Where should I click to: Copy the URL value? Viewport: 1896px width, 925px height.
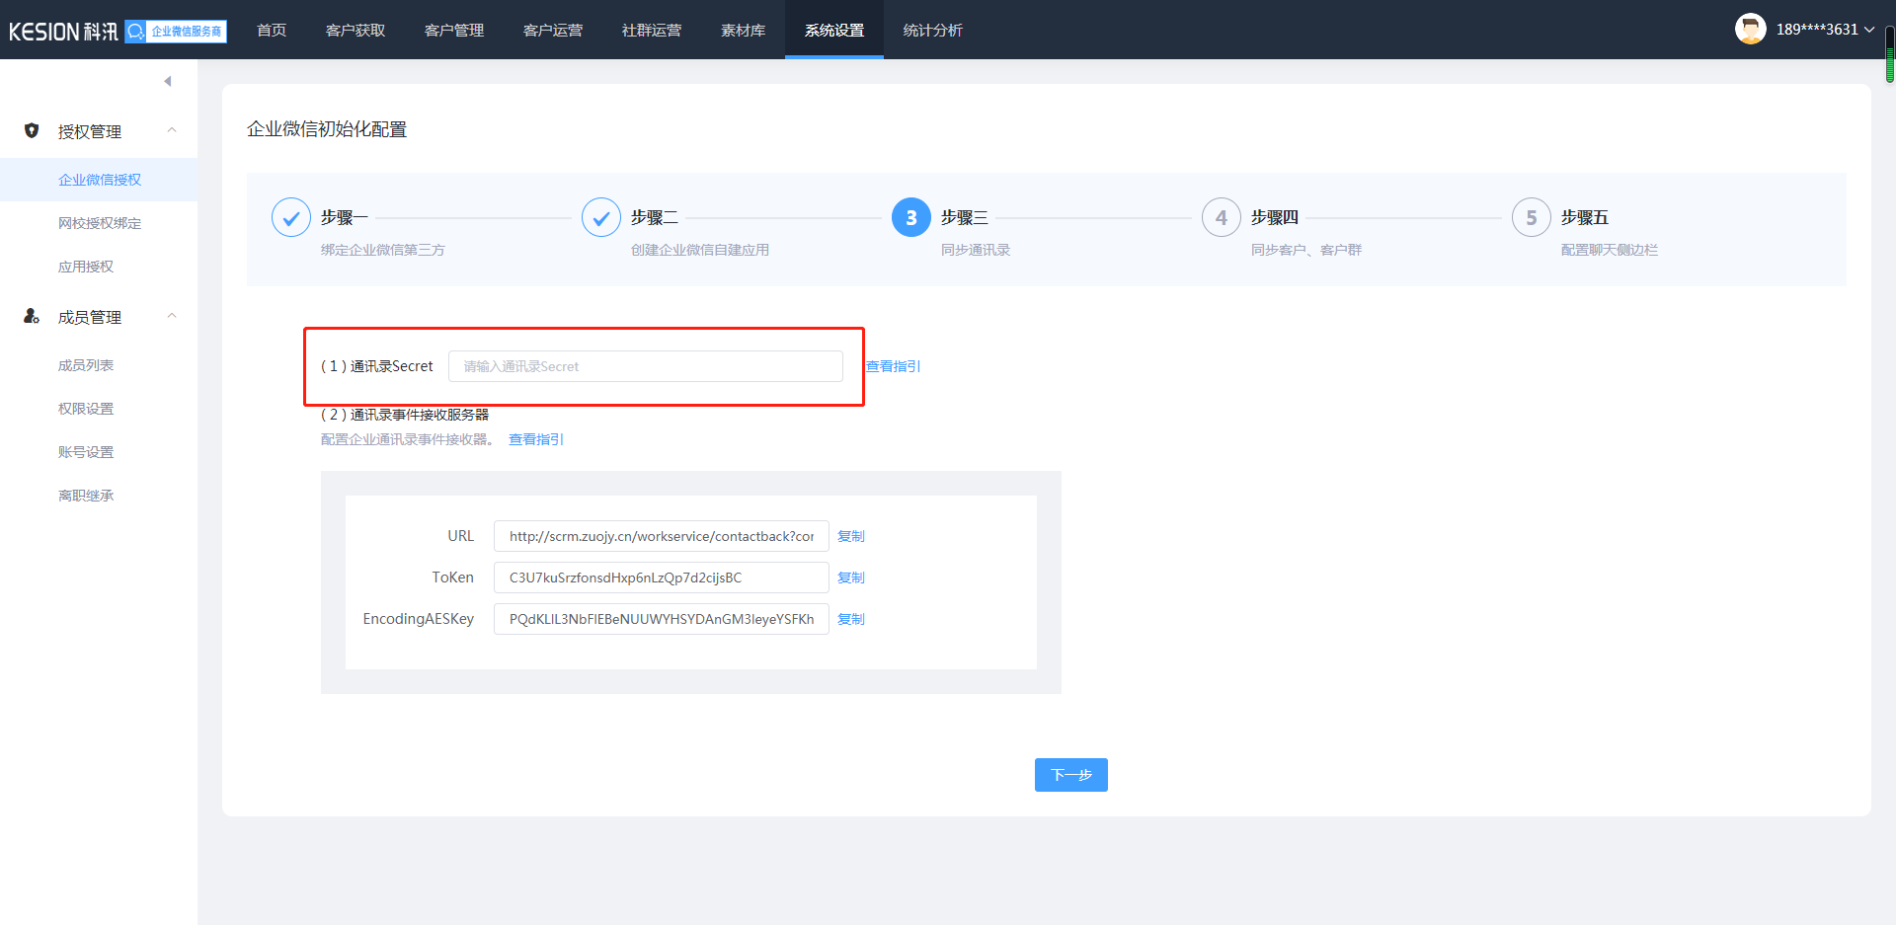coord(850,536)
